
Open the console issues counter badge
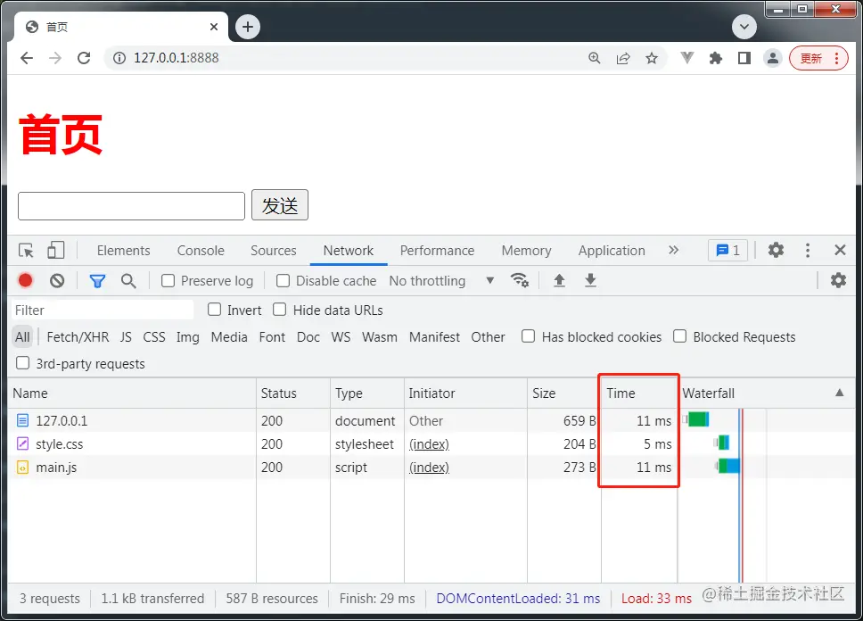[x=727, y=251]
